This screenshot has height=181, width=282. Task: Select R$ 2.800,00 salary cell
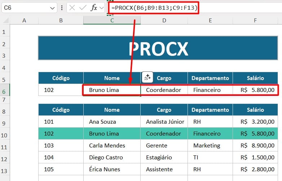pyautogui.click(x=255, y=169)
